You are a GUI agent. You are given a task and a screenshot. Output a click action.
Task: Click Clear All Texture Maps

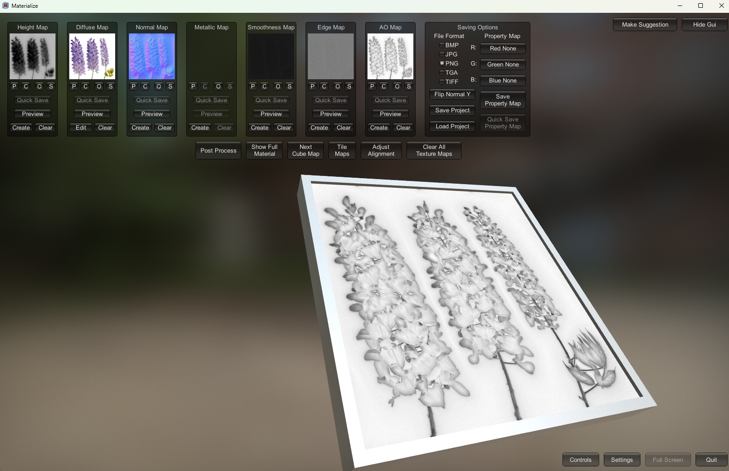(x=434, y=150)
